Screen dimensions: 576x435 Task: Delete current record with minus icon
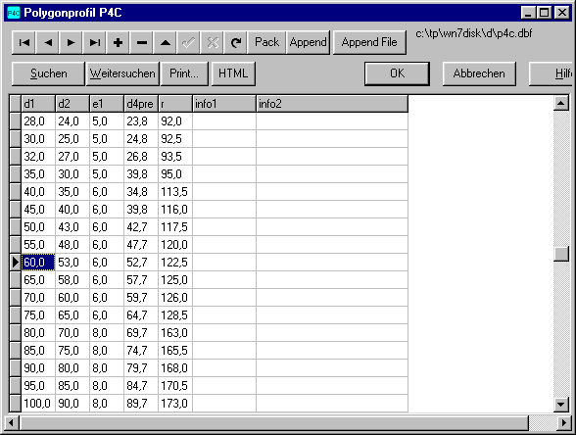pos(142,43)
